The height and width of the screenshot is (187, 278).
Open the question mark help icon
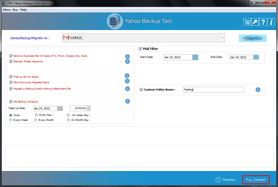click(x=263, y=22)
